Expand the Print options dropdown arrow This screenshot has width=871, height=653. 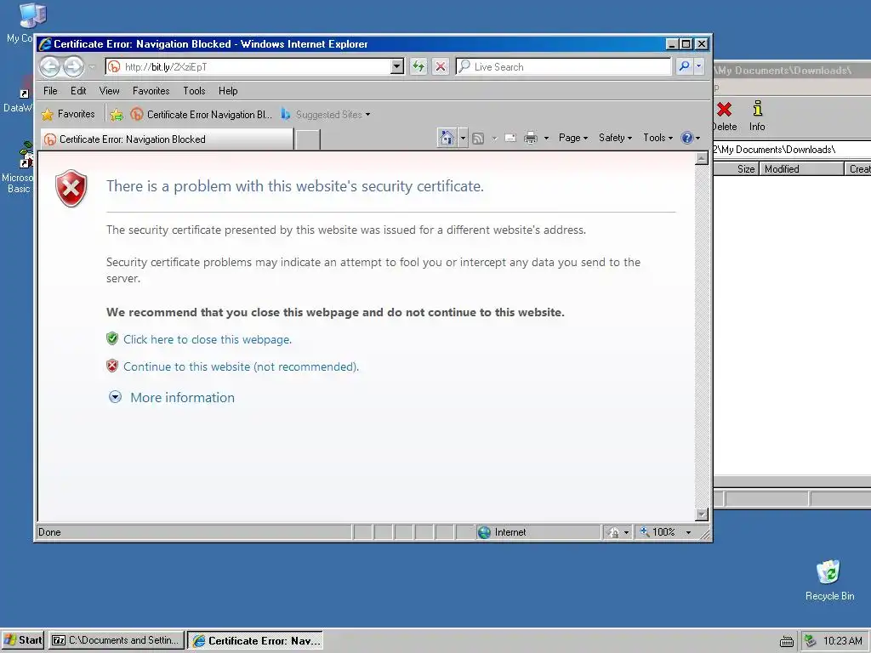(547, 139)
